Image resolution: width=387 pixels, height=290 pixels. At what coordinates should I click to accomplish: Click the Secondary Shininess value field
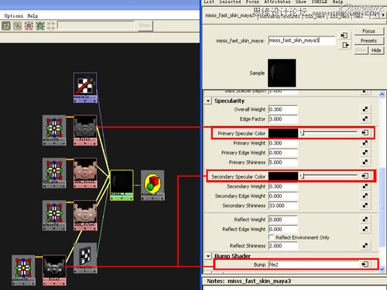[x=283, y=206]
